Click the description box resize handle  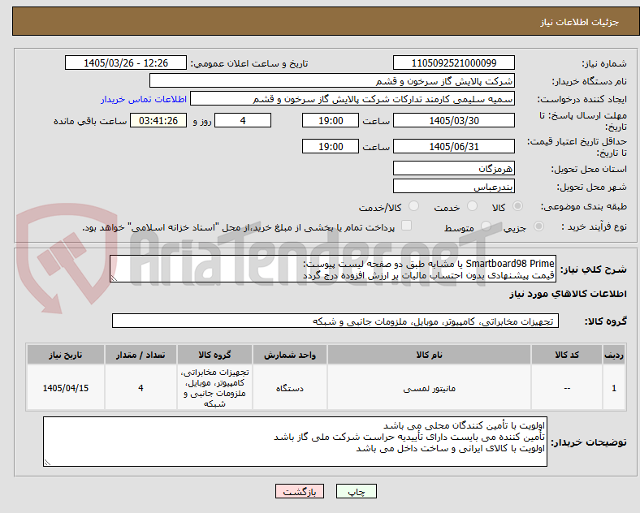(x=114, y=278)
